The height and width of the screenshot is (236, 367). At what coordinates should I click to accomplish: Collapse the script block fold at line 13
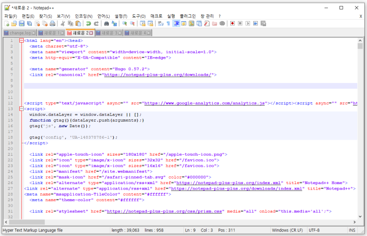click(21, 109)
